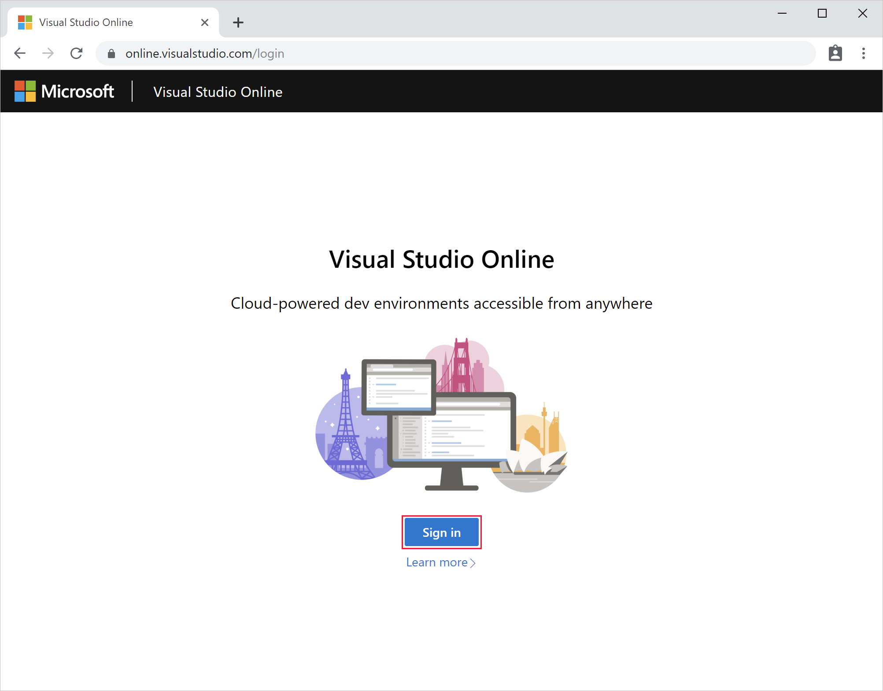
Task: Click the browser forward arrow
Action: point(48,53)
